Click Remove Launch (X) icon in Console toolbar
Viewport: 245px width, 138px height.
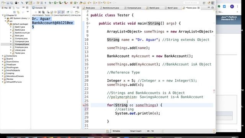pyautogui.click(x=39, y=12)
